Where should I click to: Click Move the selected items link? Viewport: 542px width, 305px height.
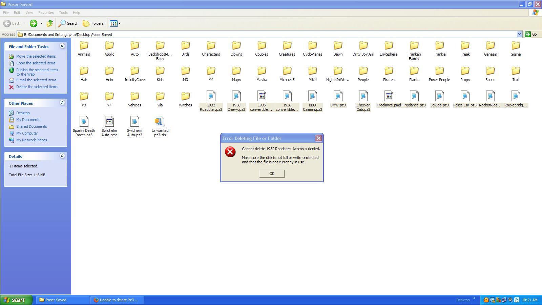pyautogui.click(x=36, y=56)
